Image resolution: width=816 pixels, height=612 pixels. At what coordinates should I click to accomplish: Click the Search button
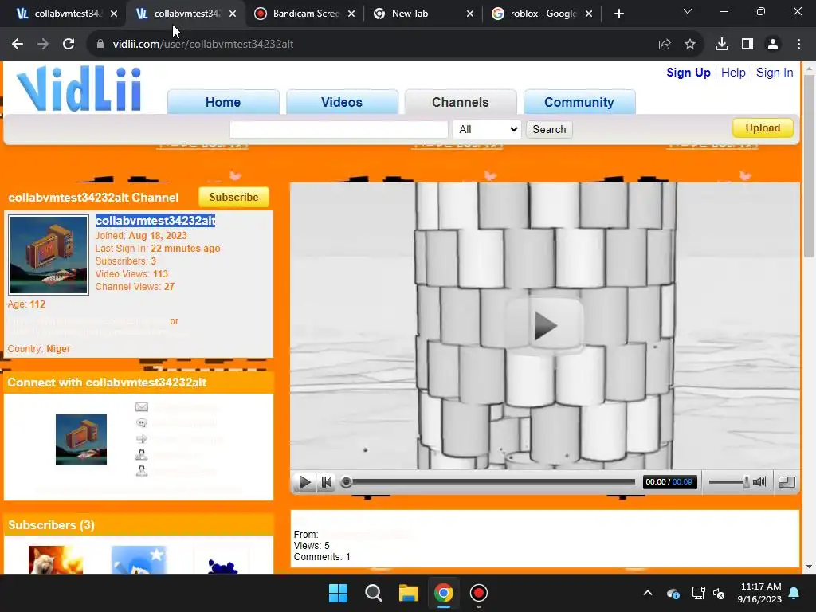coord(549,129)
